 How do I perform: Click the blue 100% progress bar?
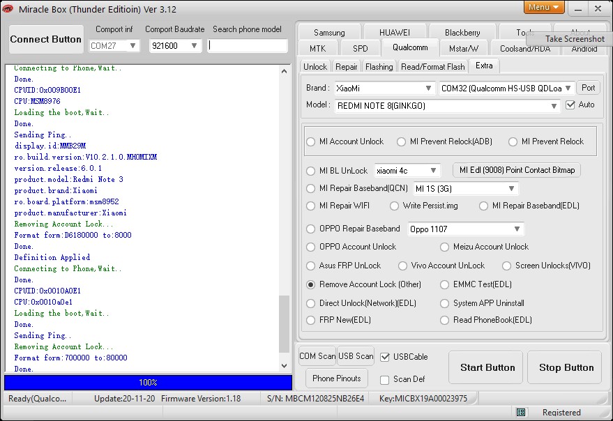click(148, 382)
